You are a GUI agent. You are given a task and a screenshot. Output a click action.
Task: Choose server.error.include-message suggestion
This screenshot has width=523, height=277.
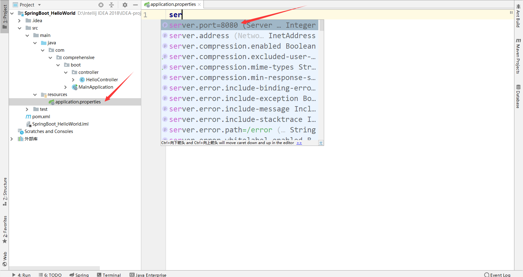coord(239,109)
